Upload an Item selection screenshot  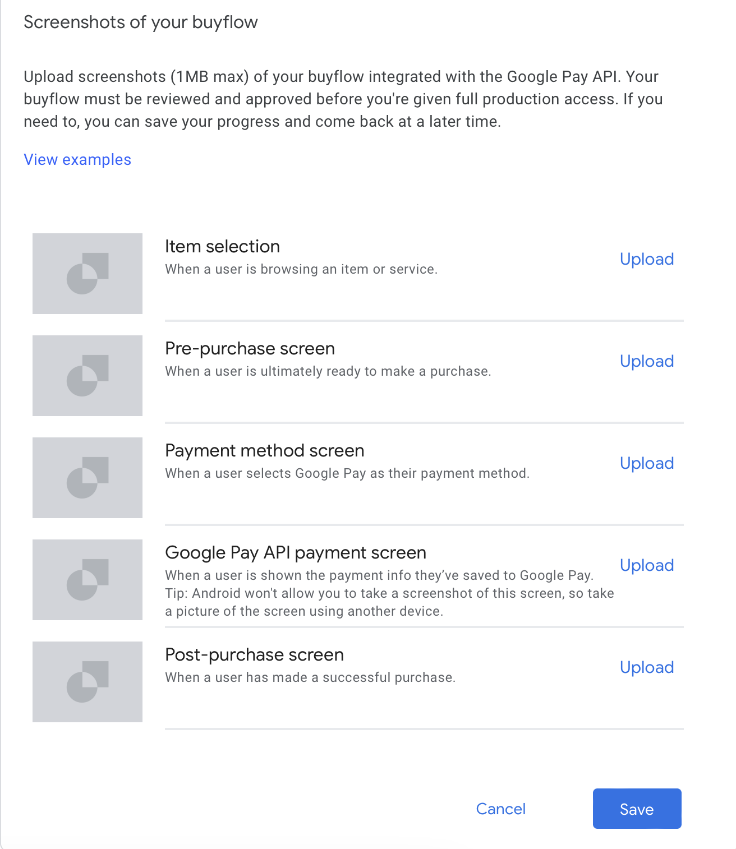(647, 259)
